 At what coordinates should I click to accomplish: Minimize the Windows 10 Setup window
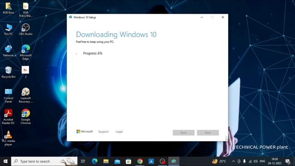point(202,18)
